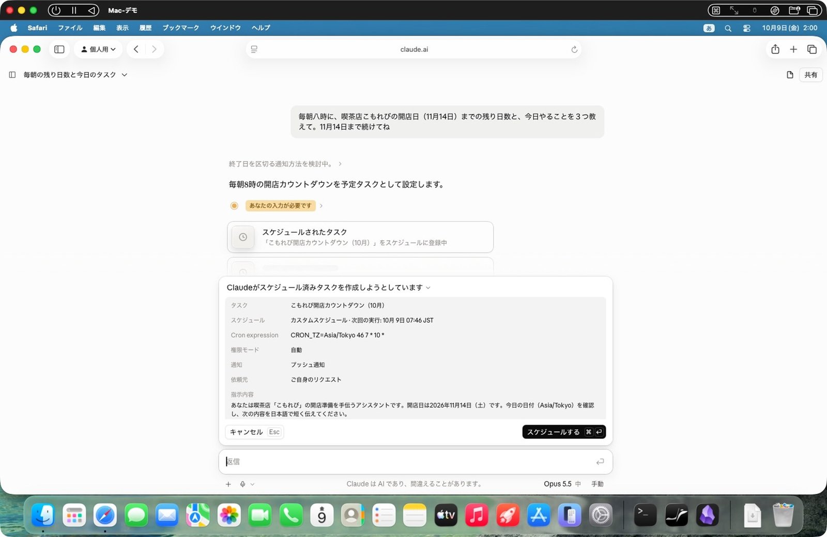Launch Terminal from the Dock

coord(645,515)
